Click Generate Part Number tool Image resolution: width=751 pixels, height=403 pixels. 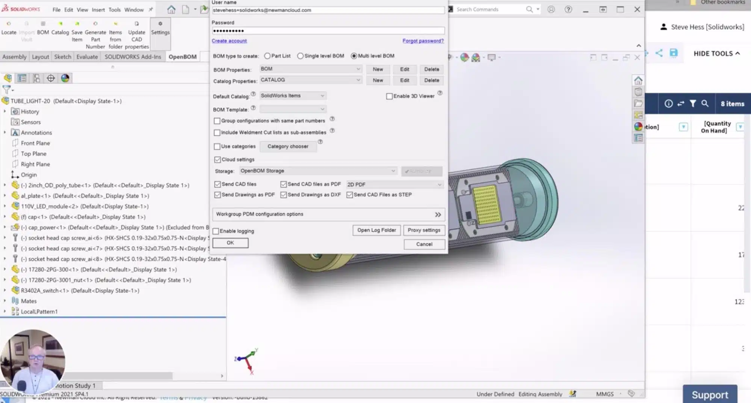[x=95, y=35]
